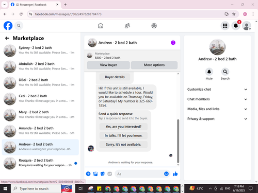Open the Sticky Notes taskbar icon
The height and width of the screenshot is (193, 258).
[x=99, y=188]
